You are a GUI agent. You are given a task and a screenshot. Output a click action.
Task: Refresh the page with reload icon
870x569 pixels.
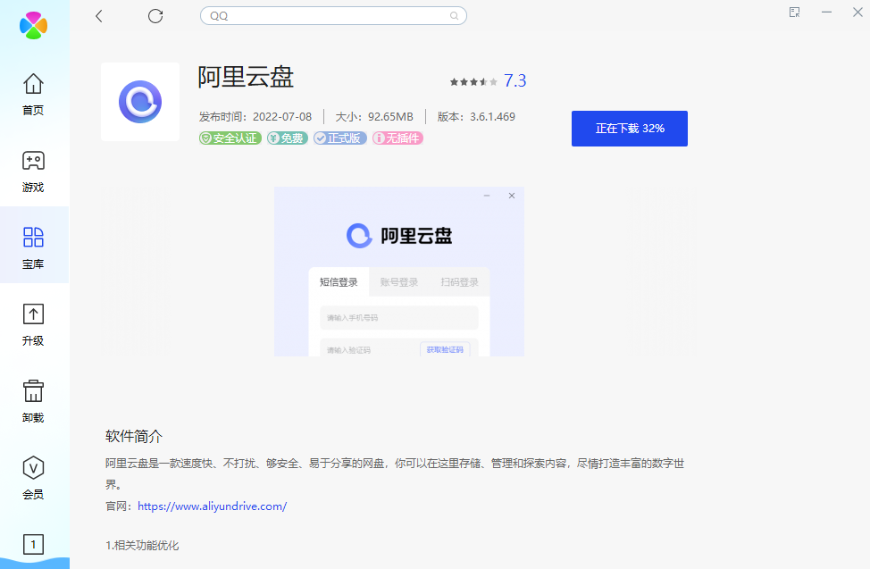[x=155, y=16]
